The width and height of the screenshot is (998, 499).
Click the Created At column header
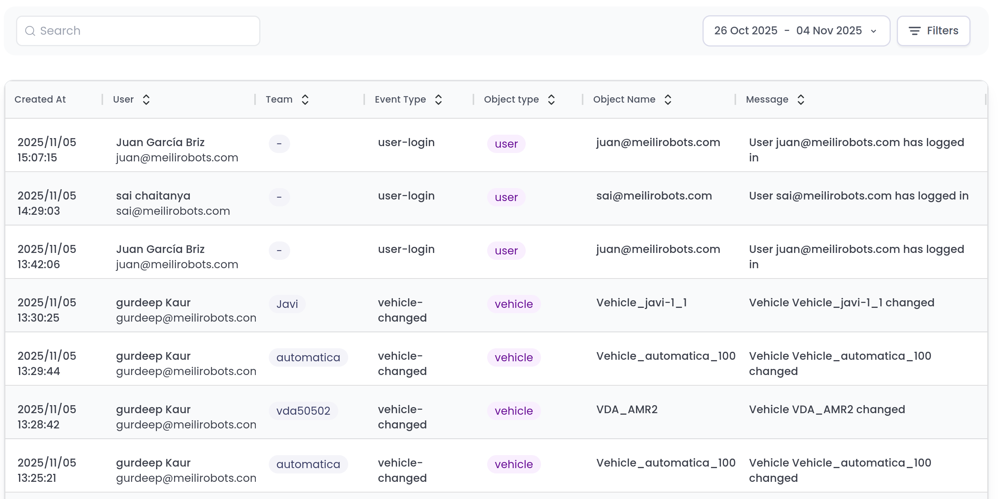pyautogui.click(x=40, y=100)
